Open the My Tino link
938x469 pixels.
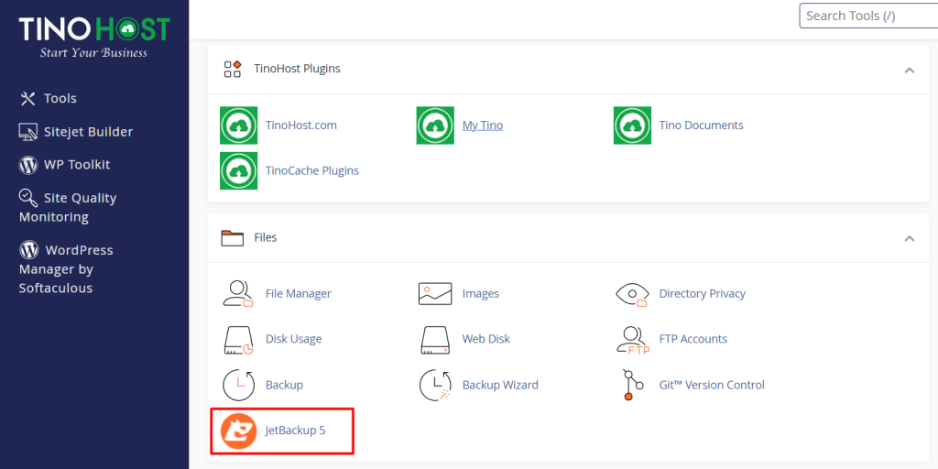pos(482,125)
